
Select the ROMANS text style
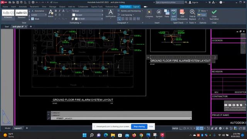[x=8, y=14]
